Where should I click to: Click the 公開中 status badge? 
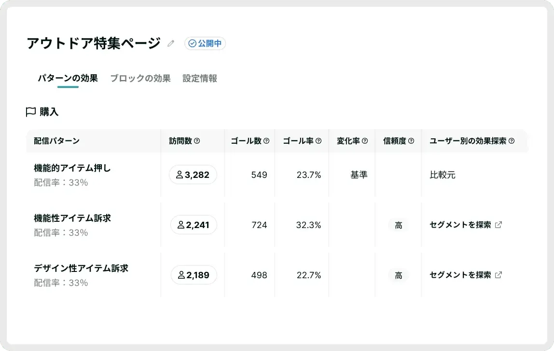tap(205, 44)
